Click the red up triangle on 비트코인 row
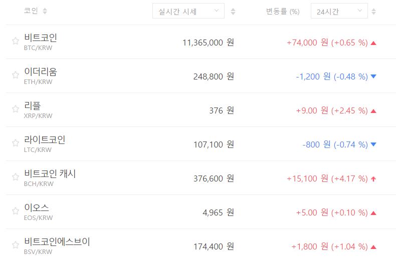Image resolution: width=396 pixels, height=260 pixels. tap(373, 43)
